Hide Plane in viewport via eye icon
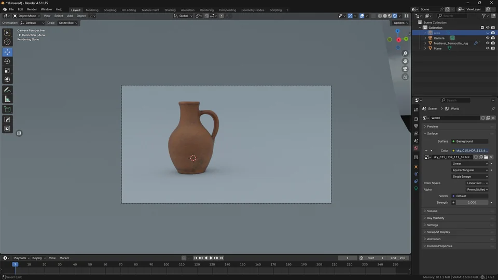The height and width of the screenshot is (280, 498). click(x=488, y=49)
